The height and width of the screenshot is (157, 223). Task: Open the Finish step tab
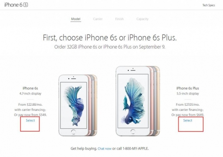point(120,19)
